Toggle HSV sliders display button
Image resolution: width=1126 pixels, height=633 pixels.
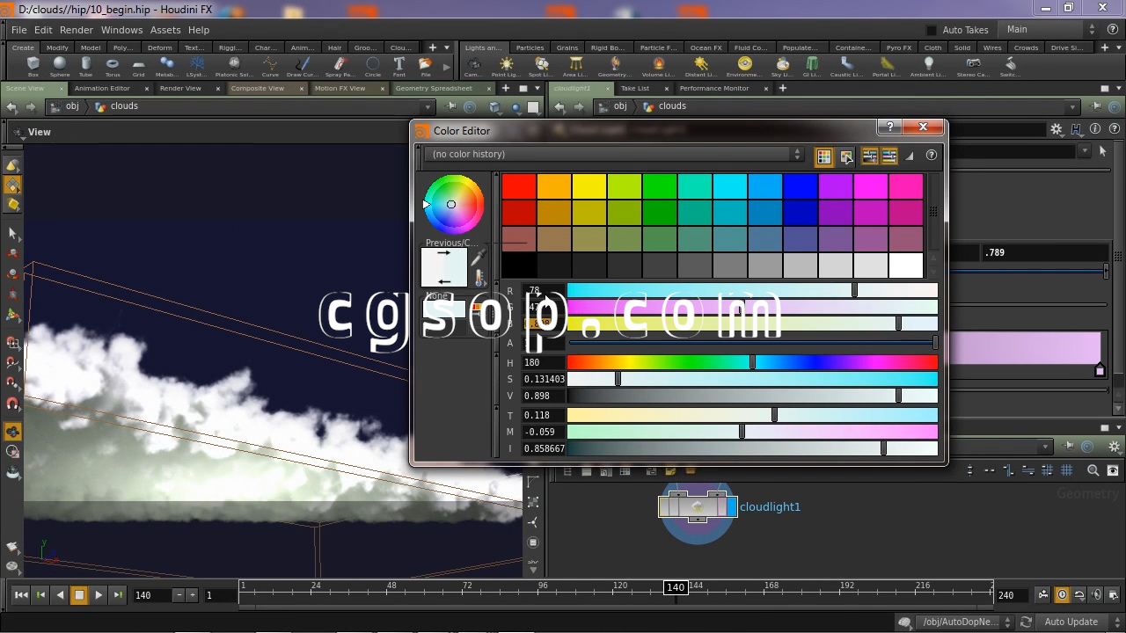(x=889, y=156)
